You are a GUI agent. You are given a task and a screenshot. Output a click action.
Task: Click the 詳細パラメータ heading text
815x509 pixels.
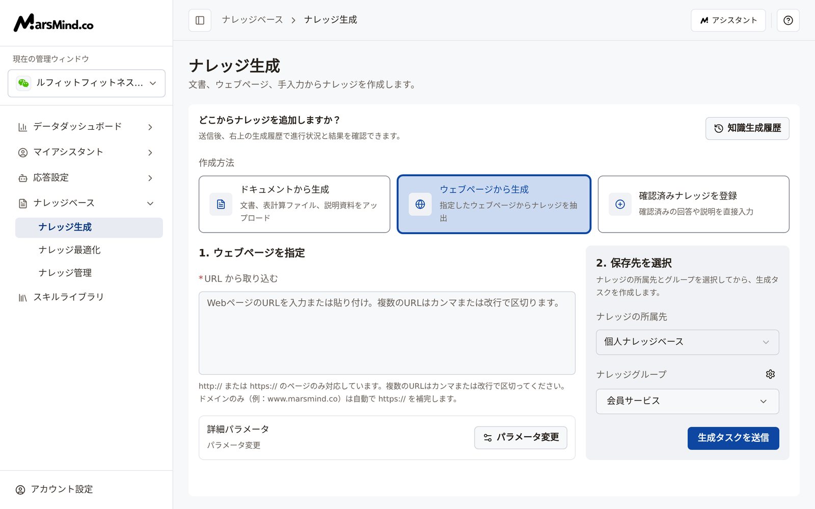(x=238, y=429)
